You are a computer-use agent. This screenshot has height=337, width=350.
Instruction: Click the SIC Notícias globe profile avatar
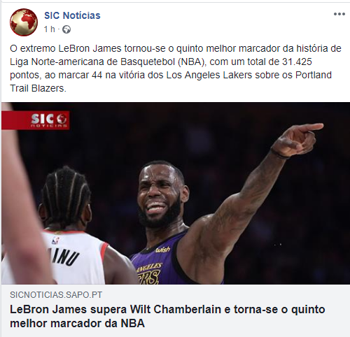click(24, 22)
